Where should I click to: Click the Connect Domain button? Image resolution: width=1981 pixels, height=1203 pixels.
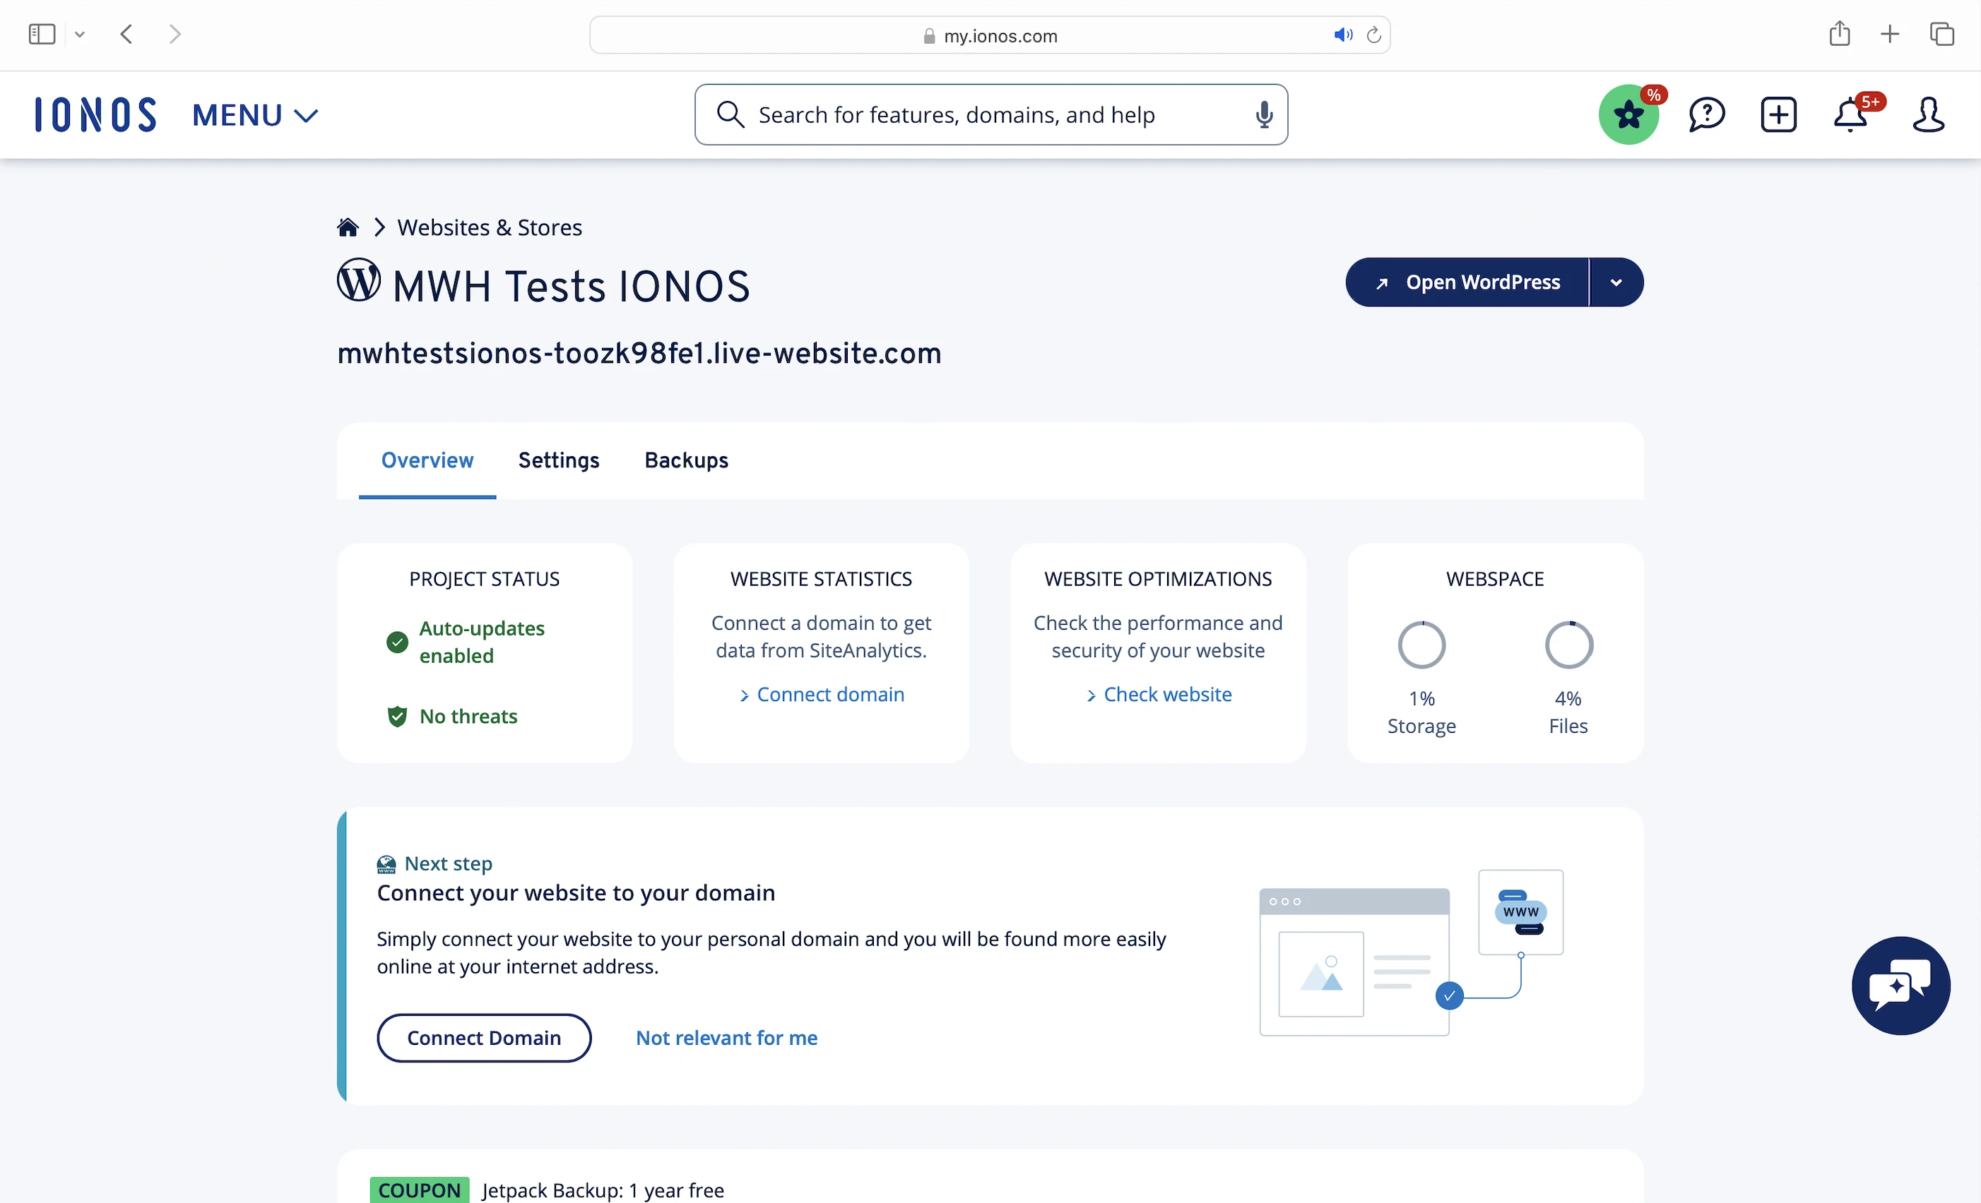[x=484, y=1038]
